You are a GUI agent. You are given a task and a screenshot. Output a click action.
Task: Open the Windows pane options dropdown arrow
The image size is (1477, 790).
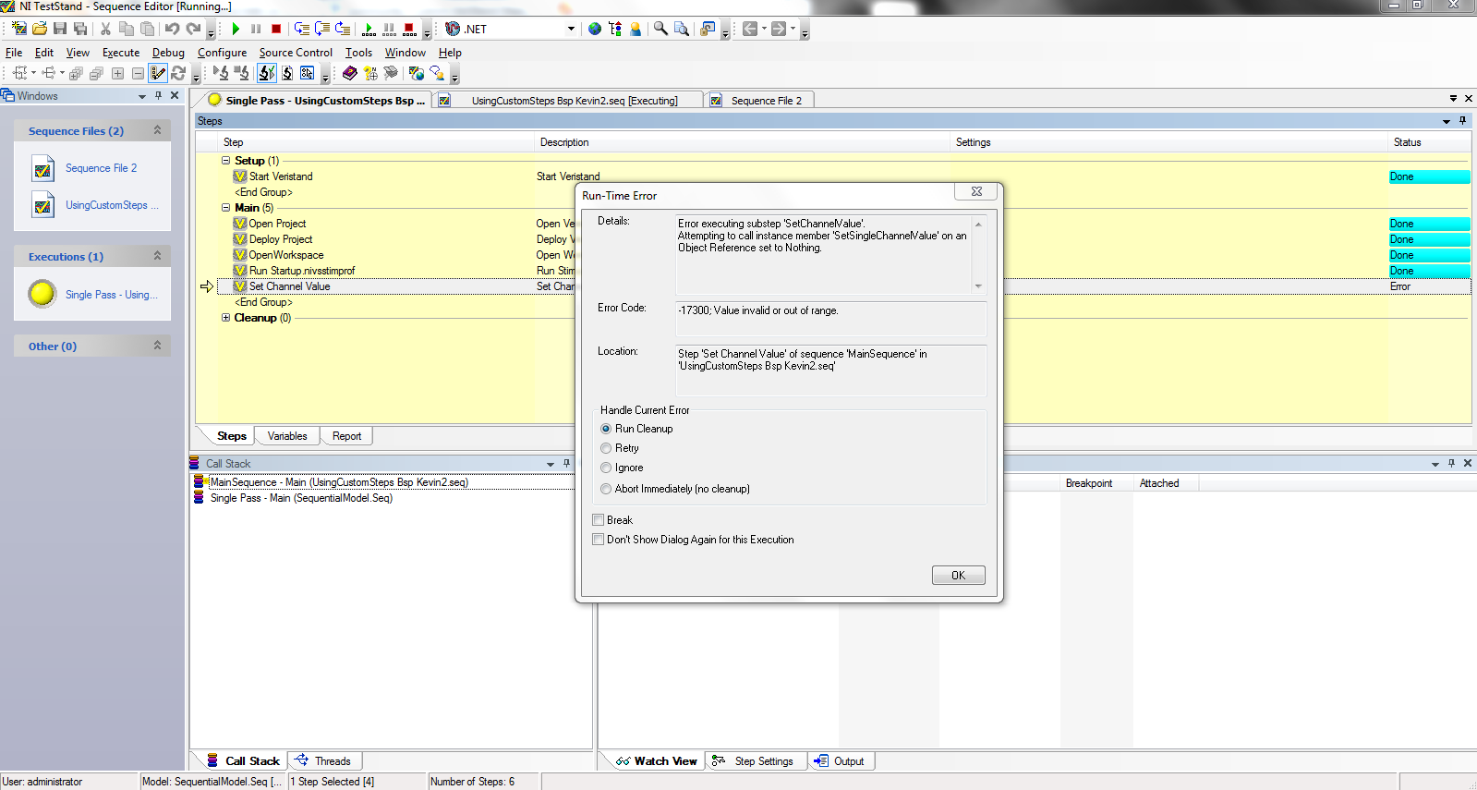142,96
